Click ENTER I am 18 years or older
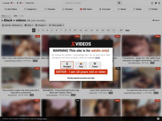 coord(81,72)
